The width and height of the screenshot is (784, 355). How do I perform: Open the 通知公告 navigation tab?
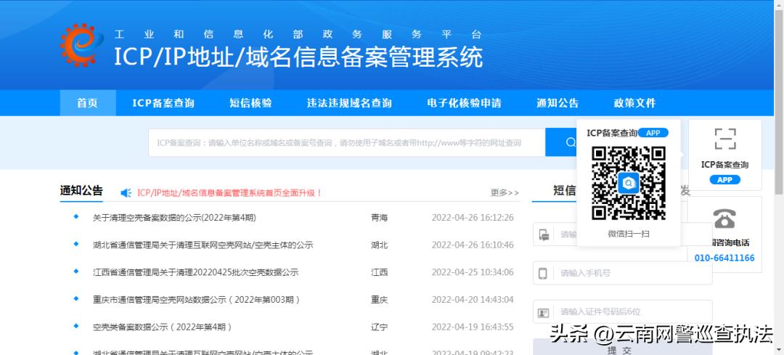(558, 103)
